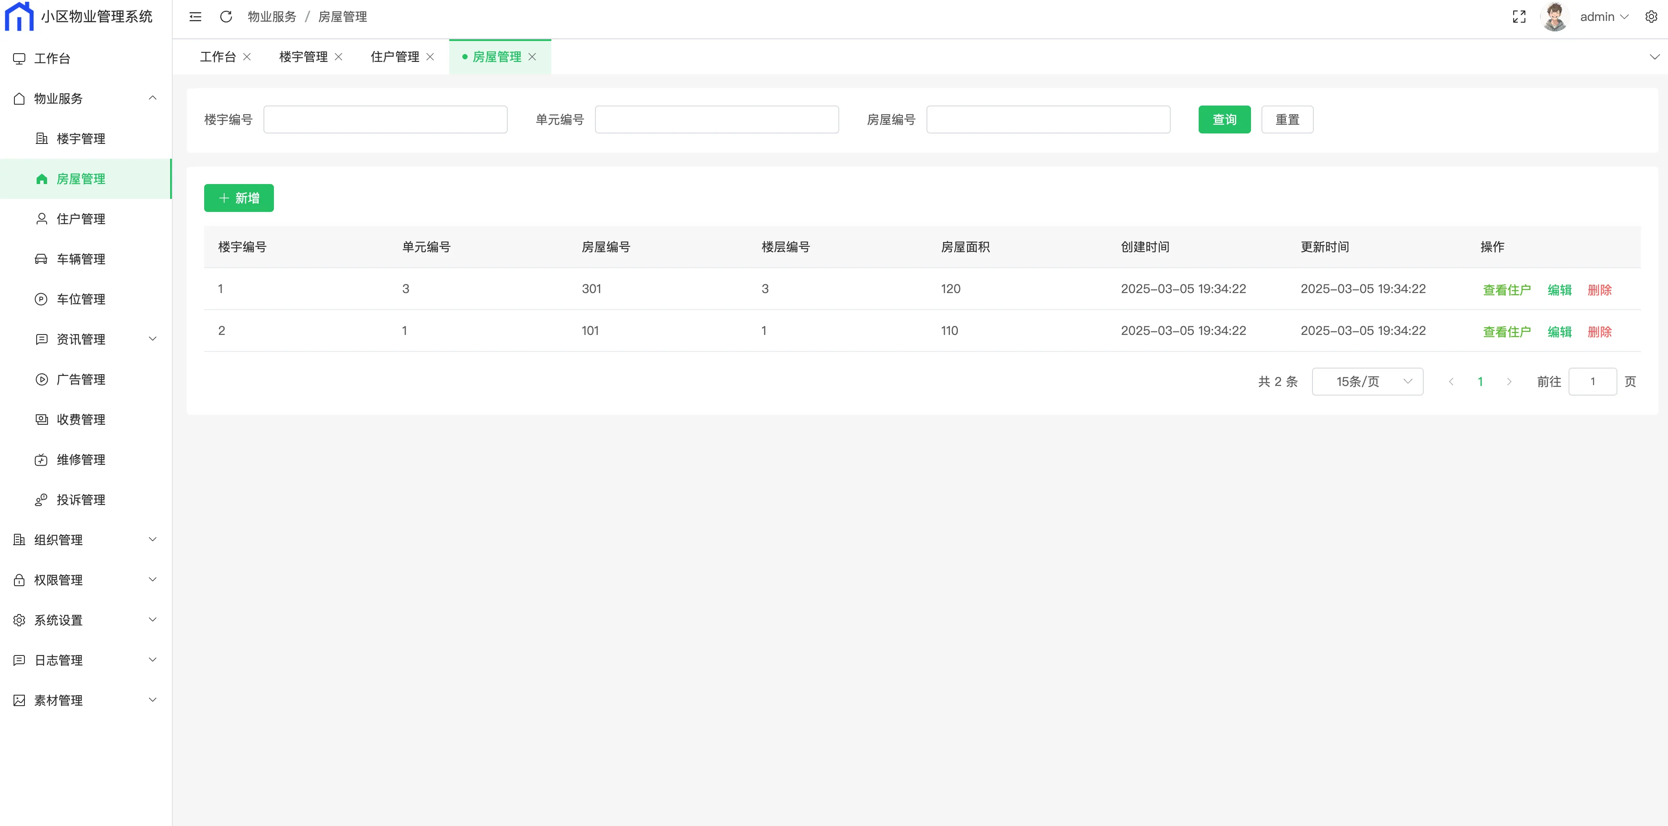Close the 住户管理 tab
Viewport: 1668px width, 826px height.
pyautogui.click(x=430, y=57)
